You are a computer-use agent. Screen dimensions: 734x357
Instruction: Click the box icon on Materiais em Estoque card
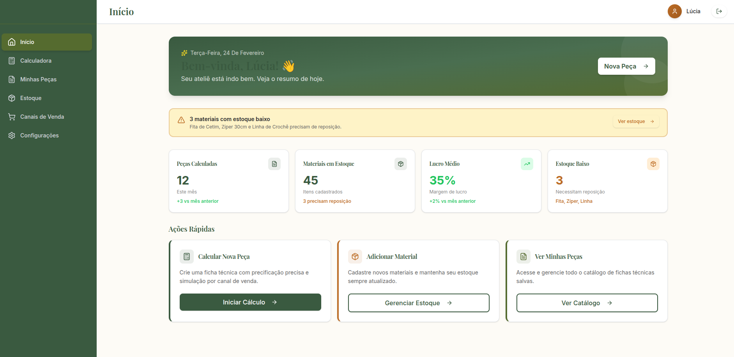(x=401, y=164)
